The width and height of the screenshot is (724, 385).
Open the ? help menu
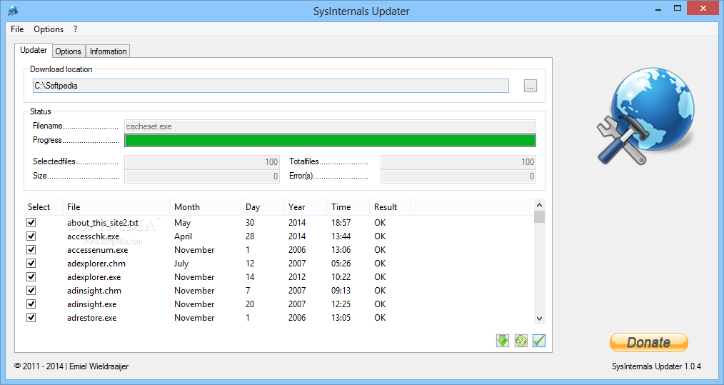[x=75, y=29]
